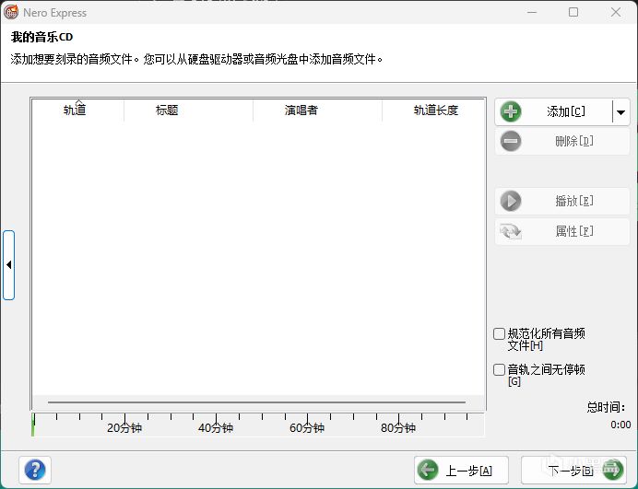Go back with 上一步[A] button
638x489 pixels.
[x=461, y=471]
